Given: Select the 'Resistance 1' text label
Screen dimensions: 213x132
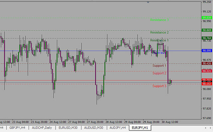Looking at the screenshot, I should point(159,40).
